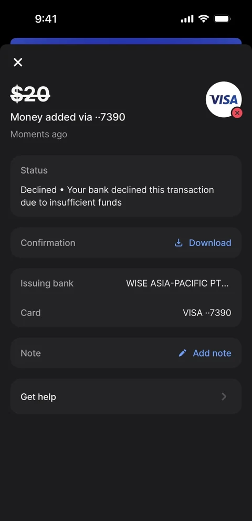Open the Get help row

coord(126,396)
